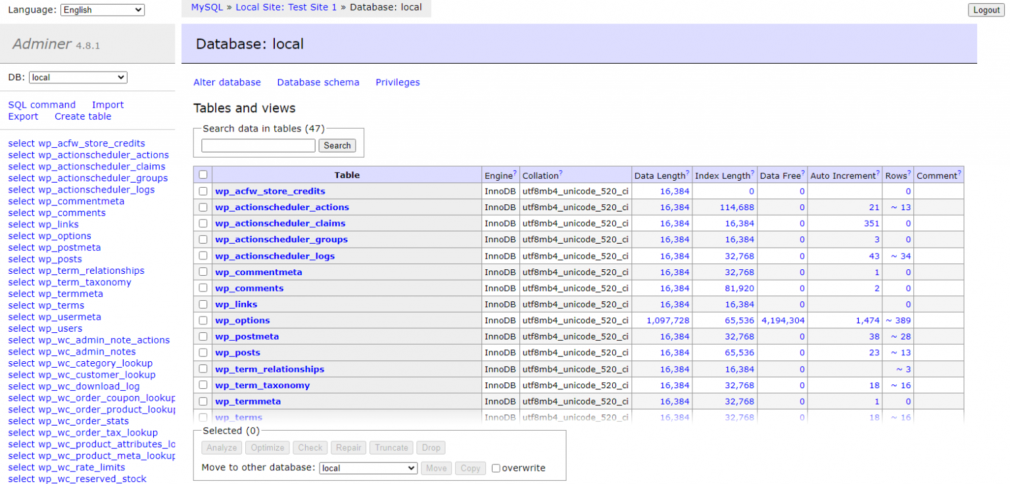View database Privileges
1010x484 pixels.
pyautogui.click(x=398, y=82)
